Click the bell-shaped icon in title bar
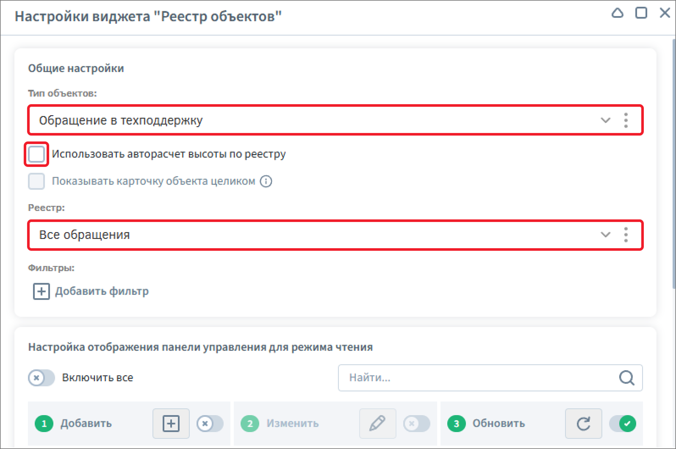 pyautogui.click(x=618, y=13)
